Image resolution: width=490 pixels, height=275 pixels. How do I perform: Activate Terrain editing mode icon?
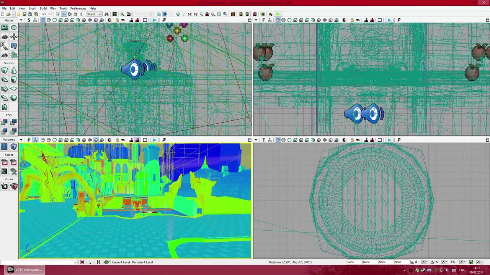(x=5, y=37)
